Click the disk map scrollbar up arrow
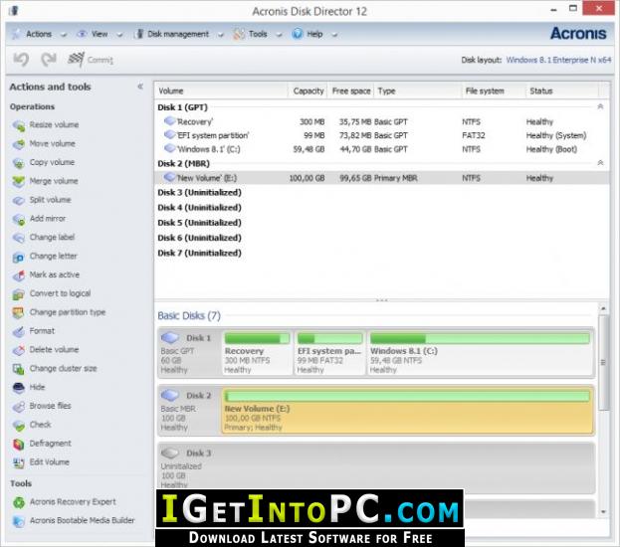Screen dimensions: 620x547 pos(603,308)
